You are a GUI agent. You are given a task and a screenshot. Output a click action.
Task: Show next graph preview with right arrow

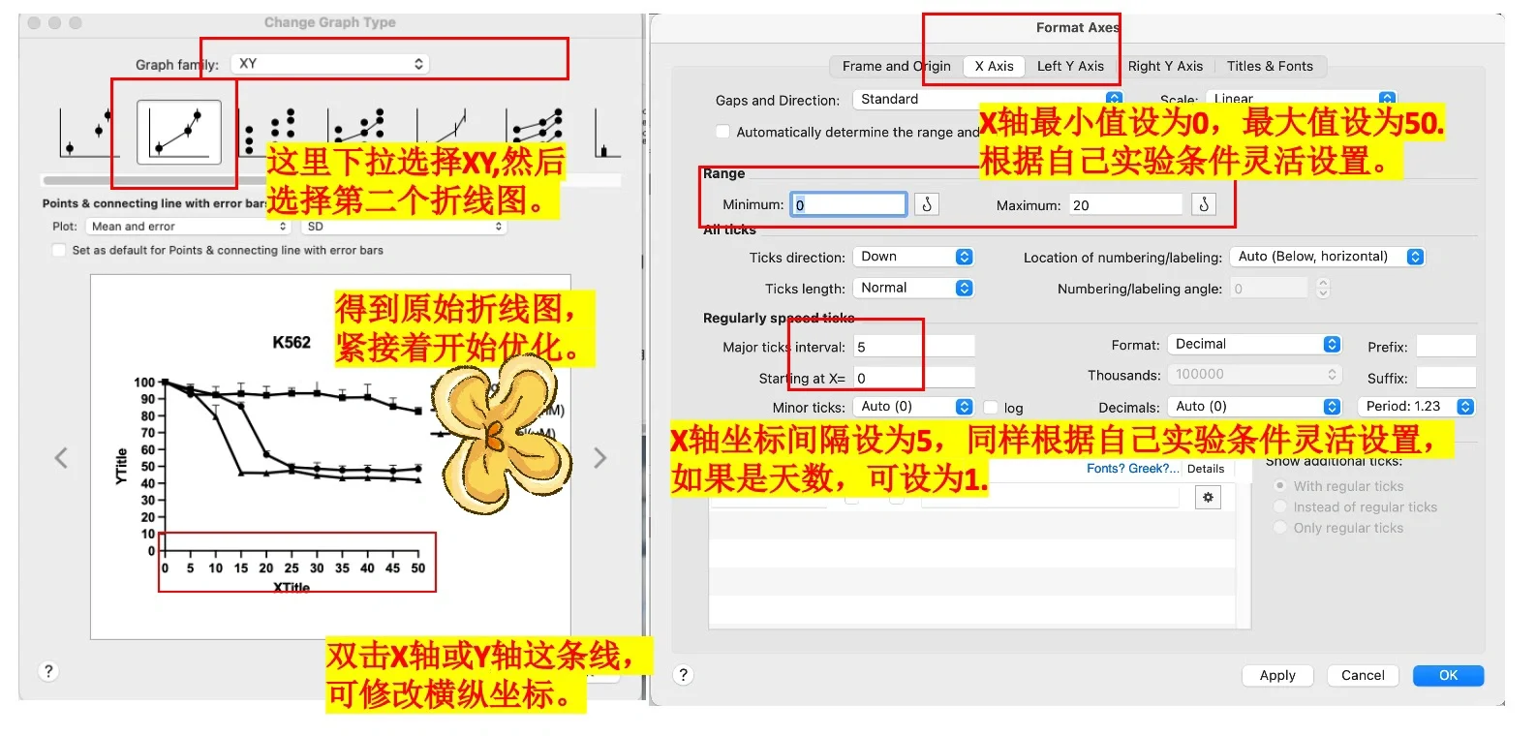click(599, 458)
